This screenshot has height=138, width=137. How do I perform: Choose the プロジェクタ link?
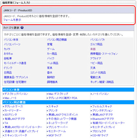tap(99, 131)
